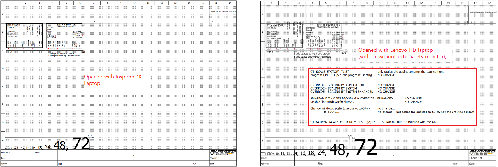Select the Crusader DVR block in right drawing
The image size is (498, 167).
[x=285, y=36]
